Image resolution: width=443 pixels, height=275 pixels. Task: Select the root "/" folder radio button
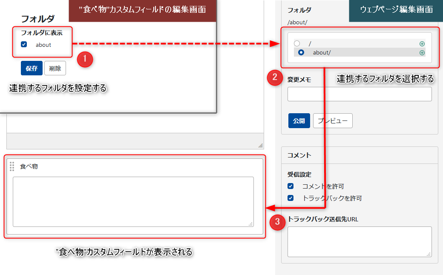(297, 43)
